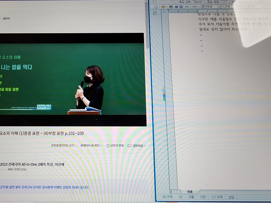Open the dropdown arrow beside New Document icon
The width and height of the screenshot is (271, 203).
click(159, 7)
